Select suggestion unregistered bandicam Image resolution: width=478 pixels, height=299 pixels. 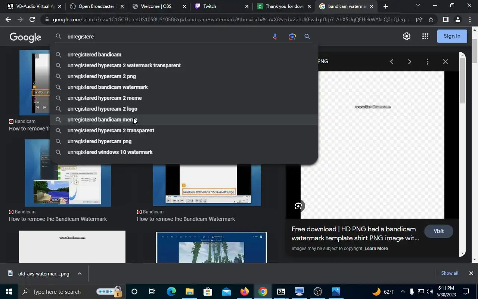tap(184, 55)
